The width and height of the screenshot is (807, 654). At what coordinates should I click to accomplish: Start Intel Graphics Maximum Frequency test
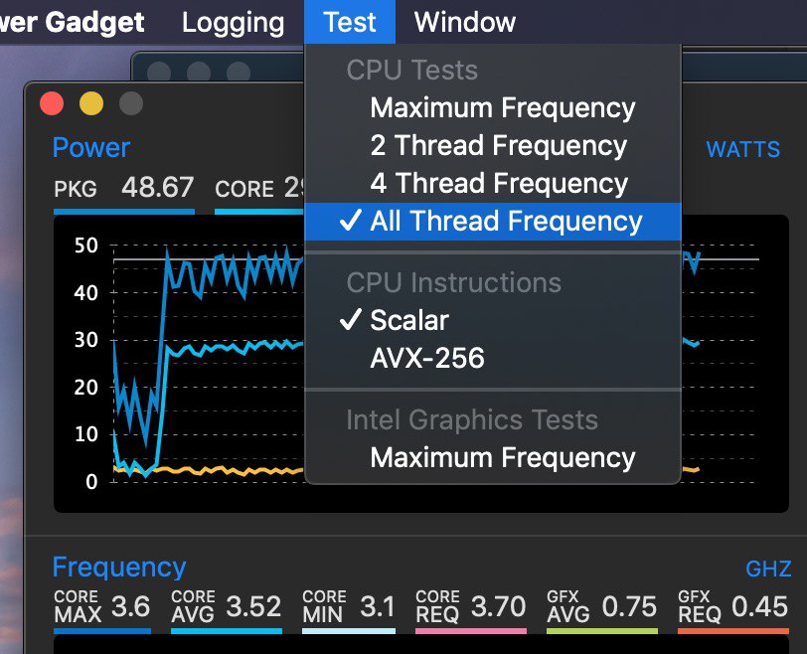pyautogui.click(x=493, y=457)
